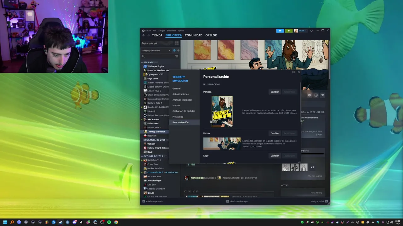Click the Wallpaper Engine game icon
This screenshot has height=226, width=403.
tap(145, 66)
